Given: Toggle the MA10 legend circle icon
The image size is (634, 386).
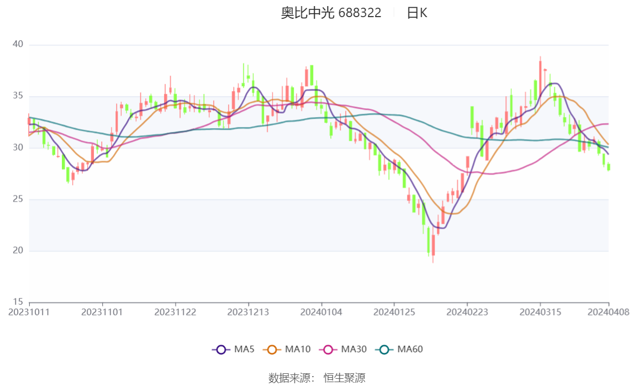Looking at the screenshot, I should click(272, 350).
